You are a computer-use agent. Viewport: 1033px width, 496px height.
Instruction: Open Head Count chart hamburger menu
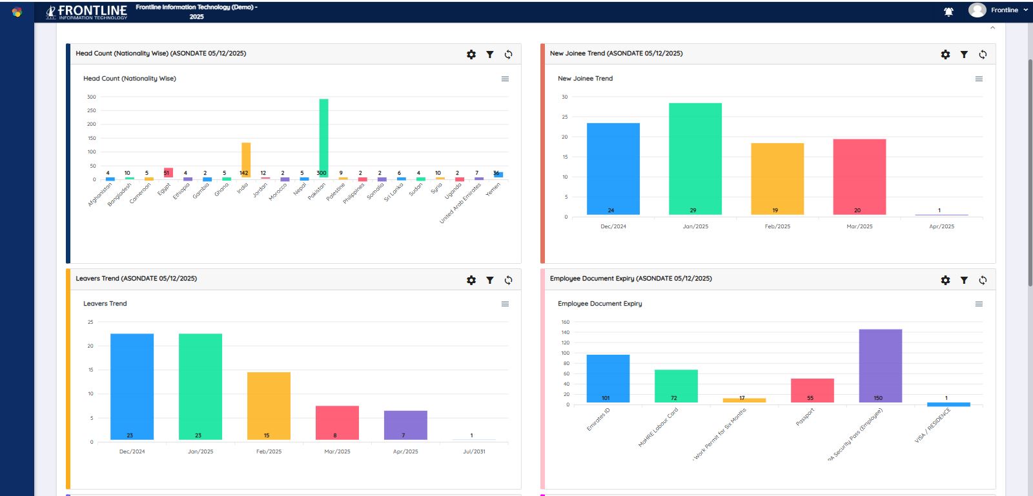click(505, 79)
